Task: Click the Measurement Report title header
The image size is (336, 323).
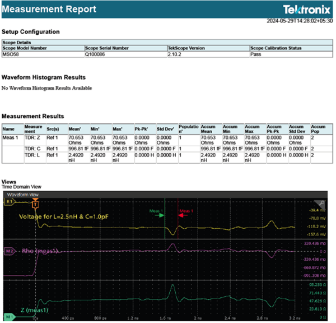Action: [x=48, y=10]
